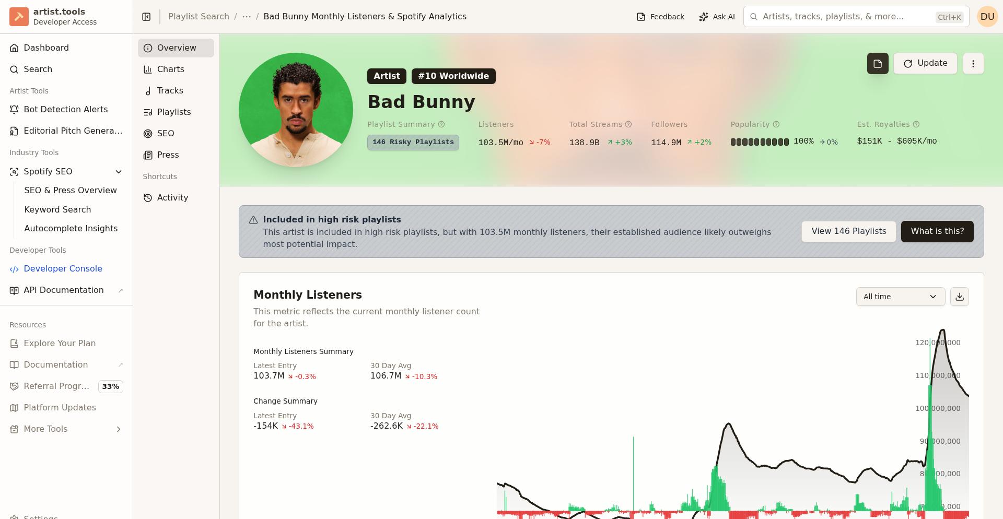Image resolution: width=1003 pixels, height=519 pixels.
Task: Open View 146 Playlists
Action: click(x=848, y=231)
